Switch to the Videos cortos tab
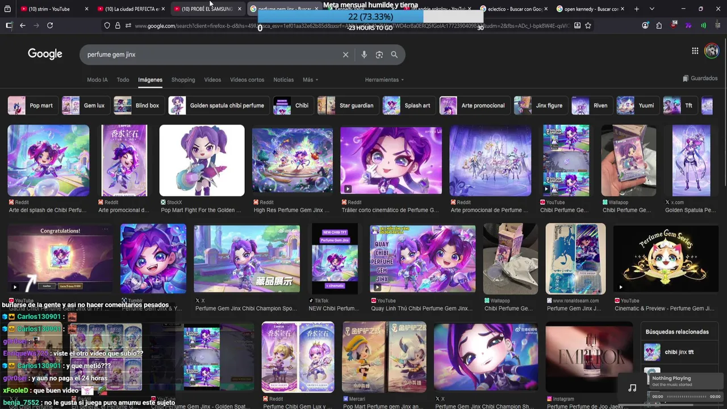This screenshot has height=409, width=727. click(247, 80)
